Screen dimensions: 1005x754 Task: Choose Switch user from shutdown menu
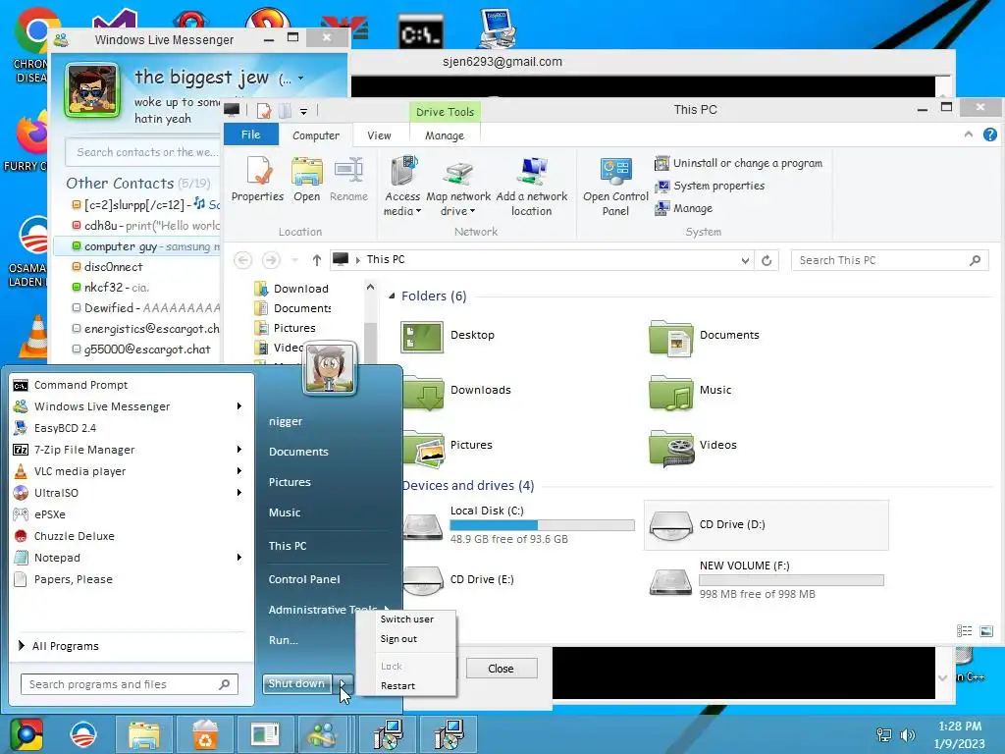tap(407, 619)
